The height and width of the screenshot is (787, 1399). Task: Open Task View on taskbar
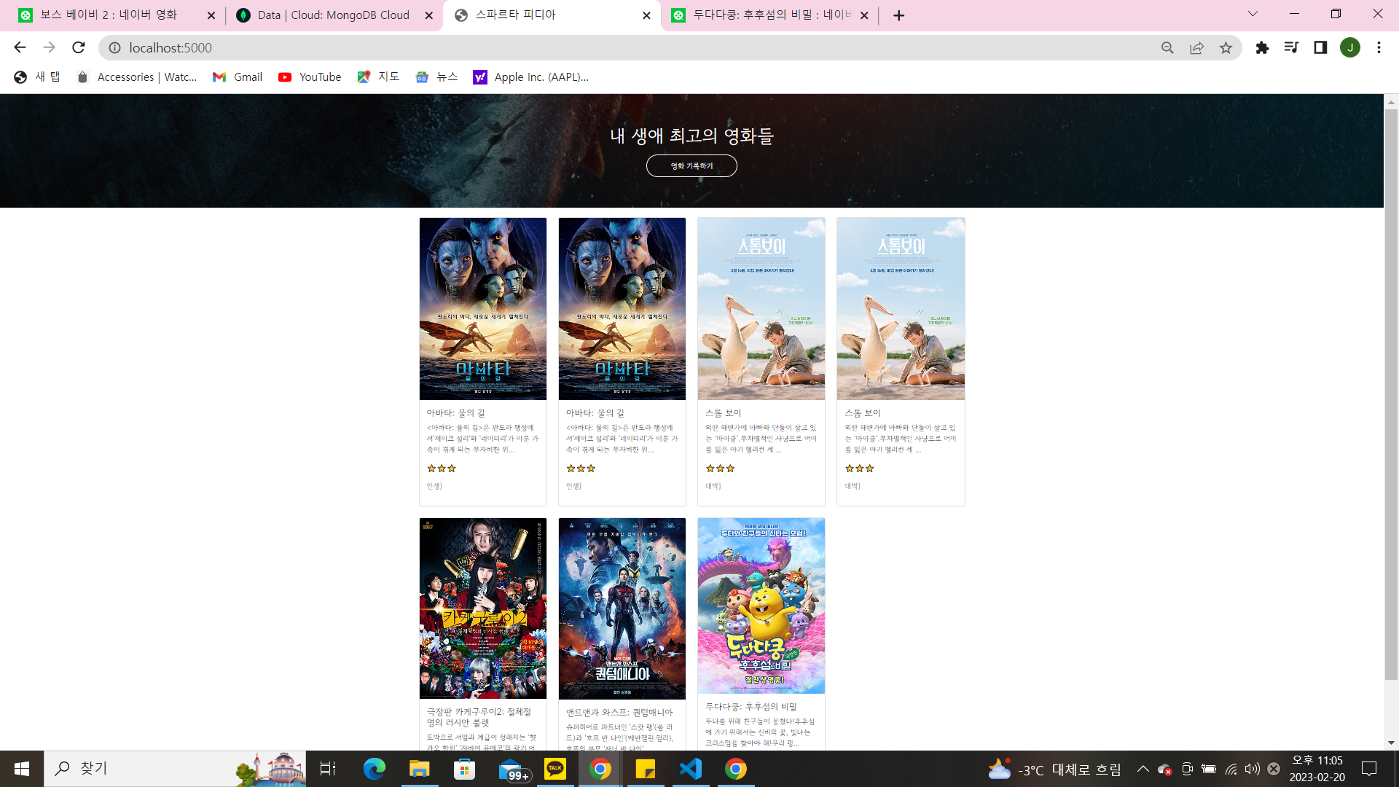pos(328,769)
